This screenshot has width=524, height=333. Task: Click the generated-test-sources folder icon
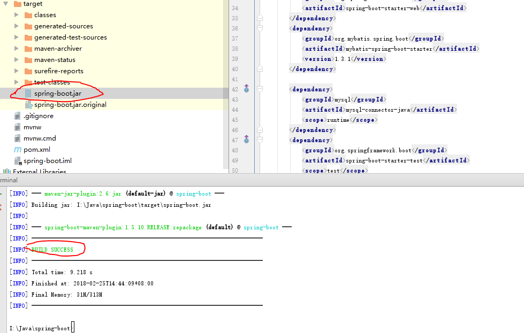click(28, 38)
